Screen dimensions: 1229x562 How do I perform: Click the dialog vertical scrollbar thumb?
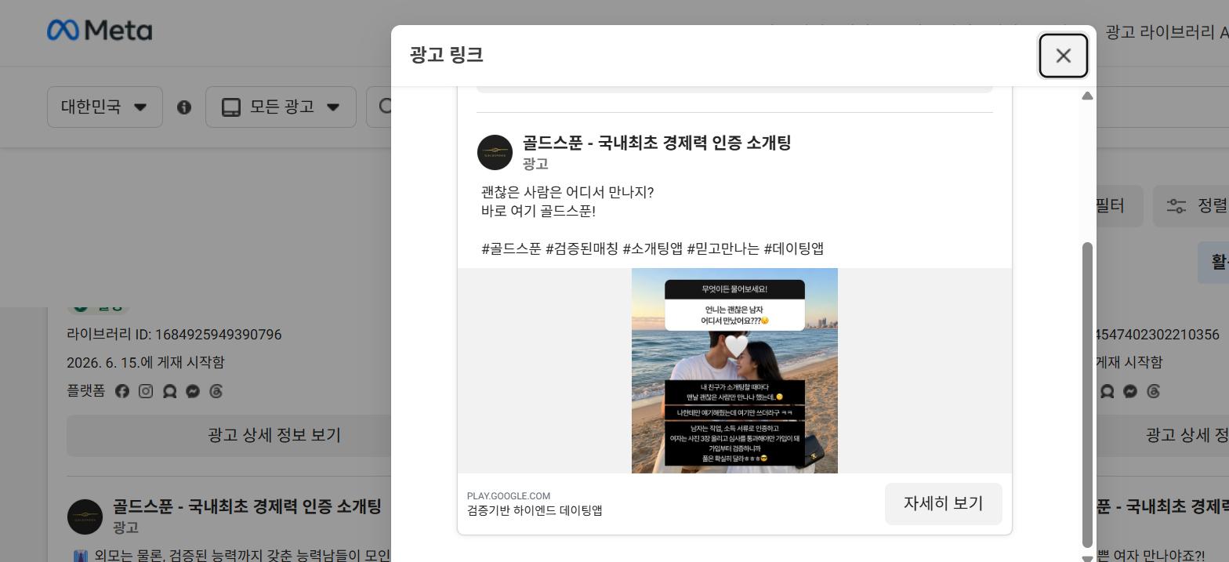coord(1087,395)
